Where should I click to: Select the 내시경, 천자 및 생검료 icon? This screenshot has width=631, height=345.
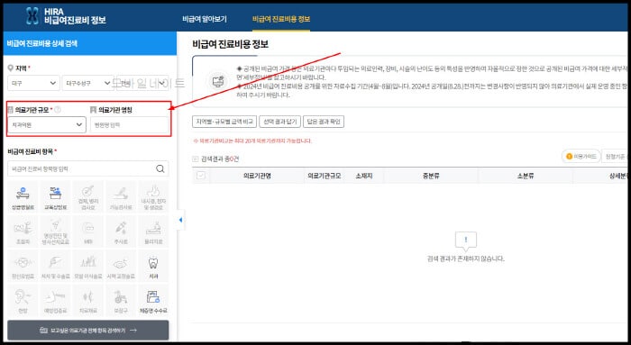(x=153, y=197)
